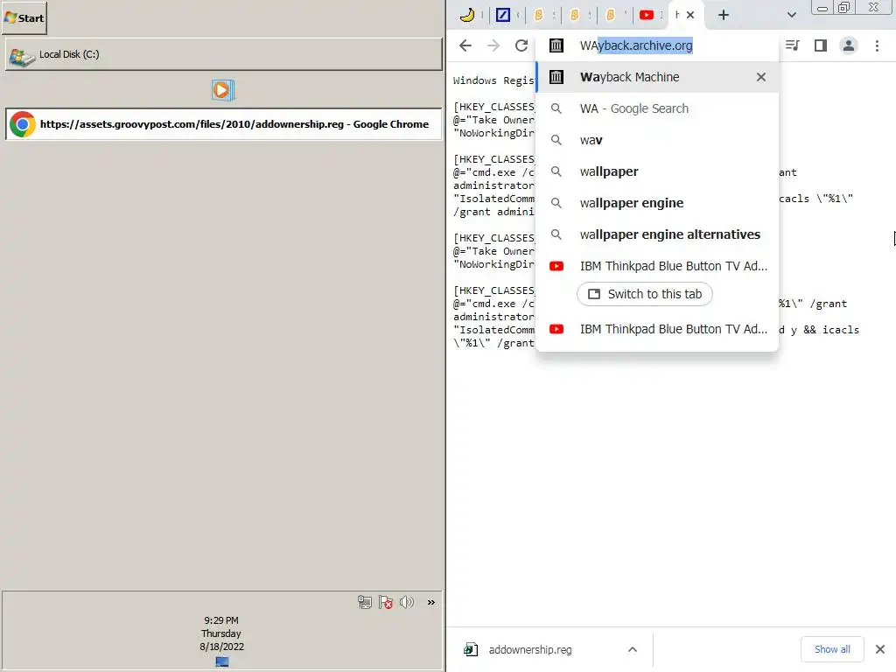Close the downloads bar

[880, 649]
